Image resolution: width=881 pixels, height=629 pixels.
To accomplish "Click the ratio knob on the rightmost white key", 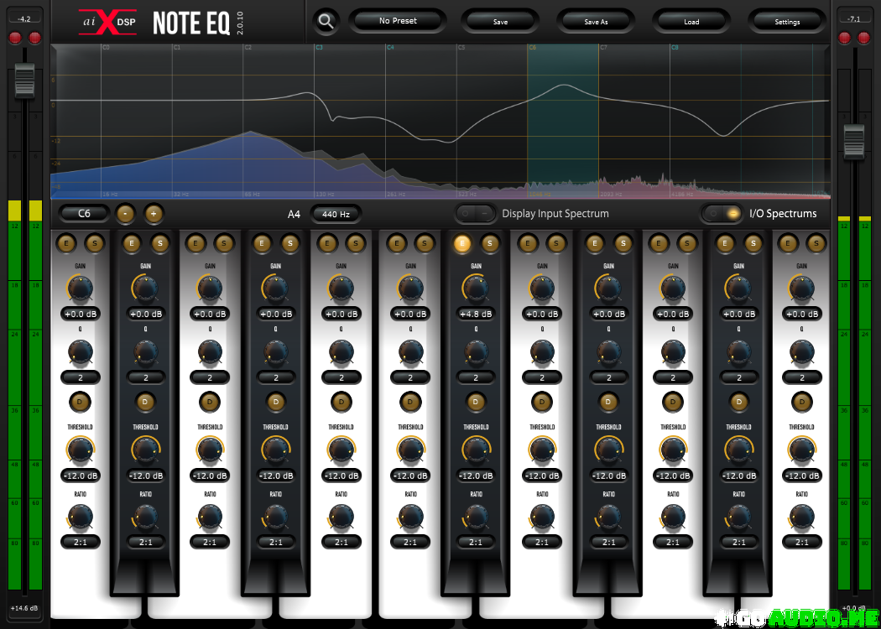I will [x=802, y=517].
